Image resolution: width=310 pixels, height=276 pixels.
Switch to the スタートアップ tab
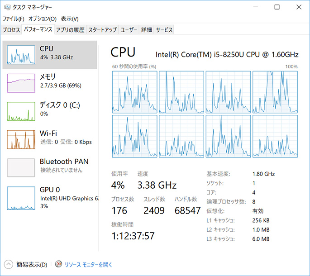(102, 30)
